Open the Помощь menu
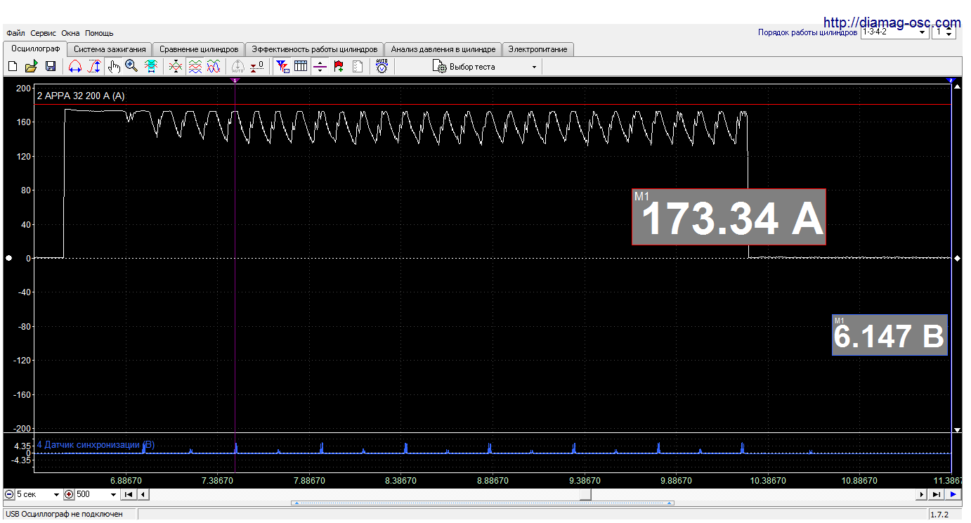Image resolution: width=971 pixels, height=523 pixels. pyautogui.click(x=99, y=33)
